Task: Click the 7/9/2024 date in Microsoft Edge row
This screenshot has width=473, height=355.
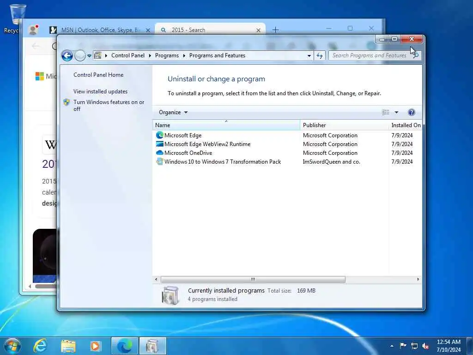Action: point(402,135)
